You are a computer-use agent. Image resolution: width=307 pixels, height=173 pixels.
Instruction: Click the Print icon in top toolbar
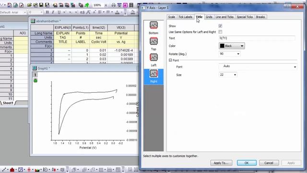pos(113,5)
